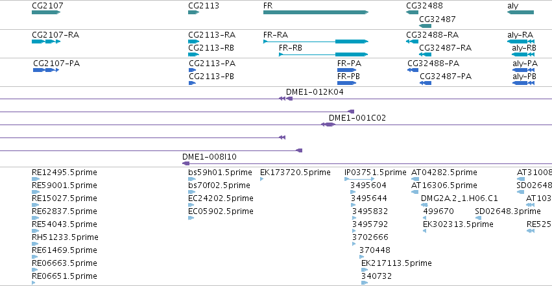
Task: Select sequence 3495604
Action: point(353,192)
